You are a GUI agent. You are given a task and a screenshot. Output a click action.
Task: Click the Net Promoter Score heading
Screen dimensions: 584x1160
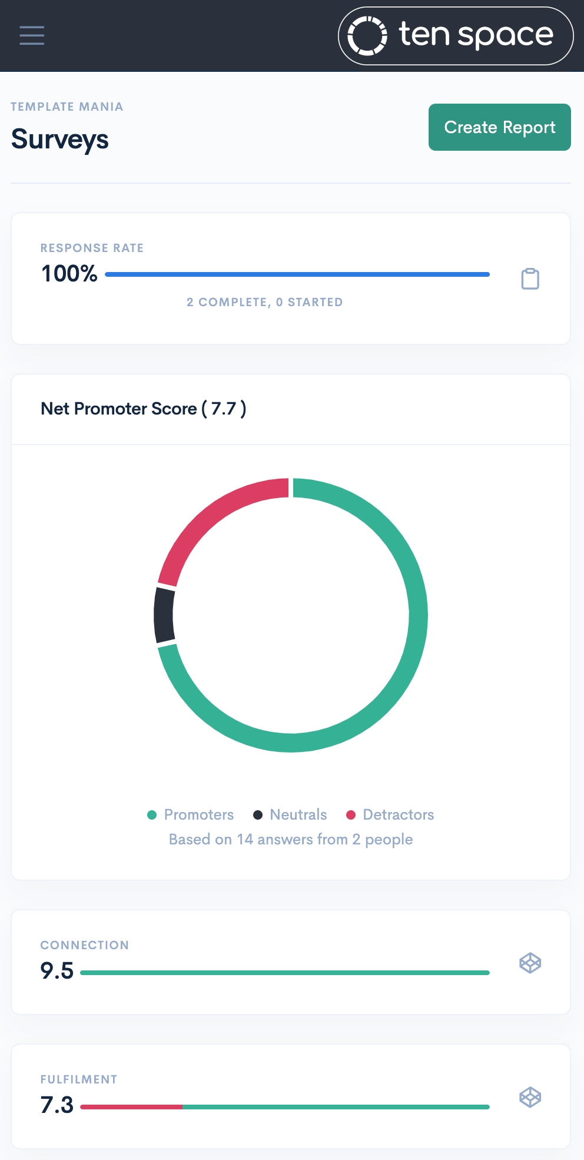click(143, 409)
